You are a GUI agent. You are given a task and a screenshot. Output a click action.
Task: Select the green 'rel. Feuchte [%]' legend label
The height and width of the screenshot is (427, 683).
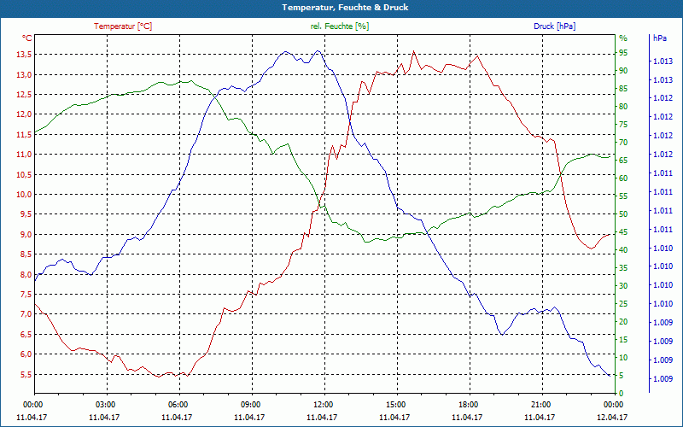[x=340, y=26]
